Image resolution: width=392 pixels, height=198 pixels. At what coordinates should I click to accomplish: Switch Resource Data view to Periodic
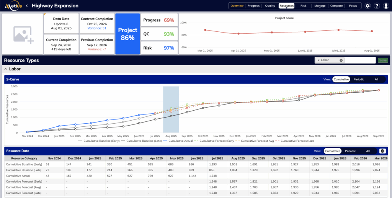pyautogui.click(x=350, y=151)
